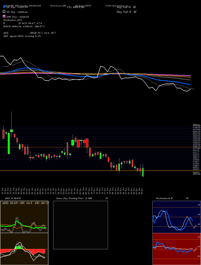Click the lower orange horizontal support line
The image size is (201, 265).
click(x=100, y=171)
